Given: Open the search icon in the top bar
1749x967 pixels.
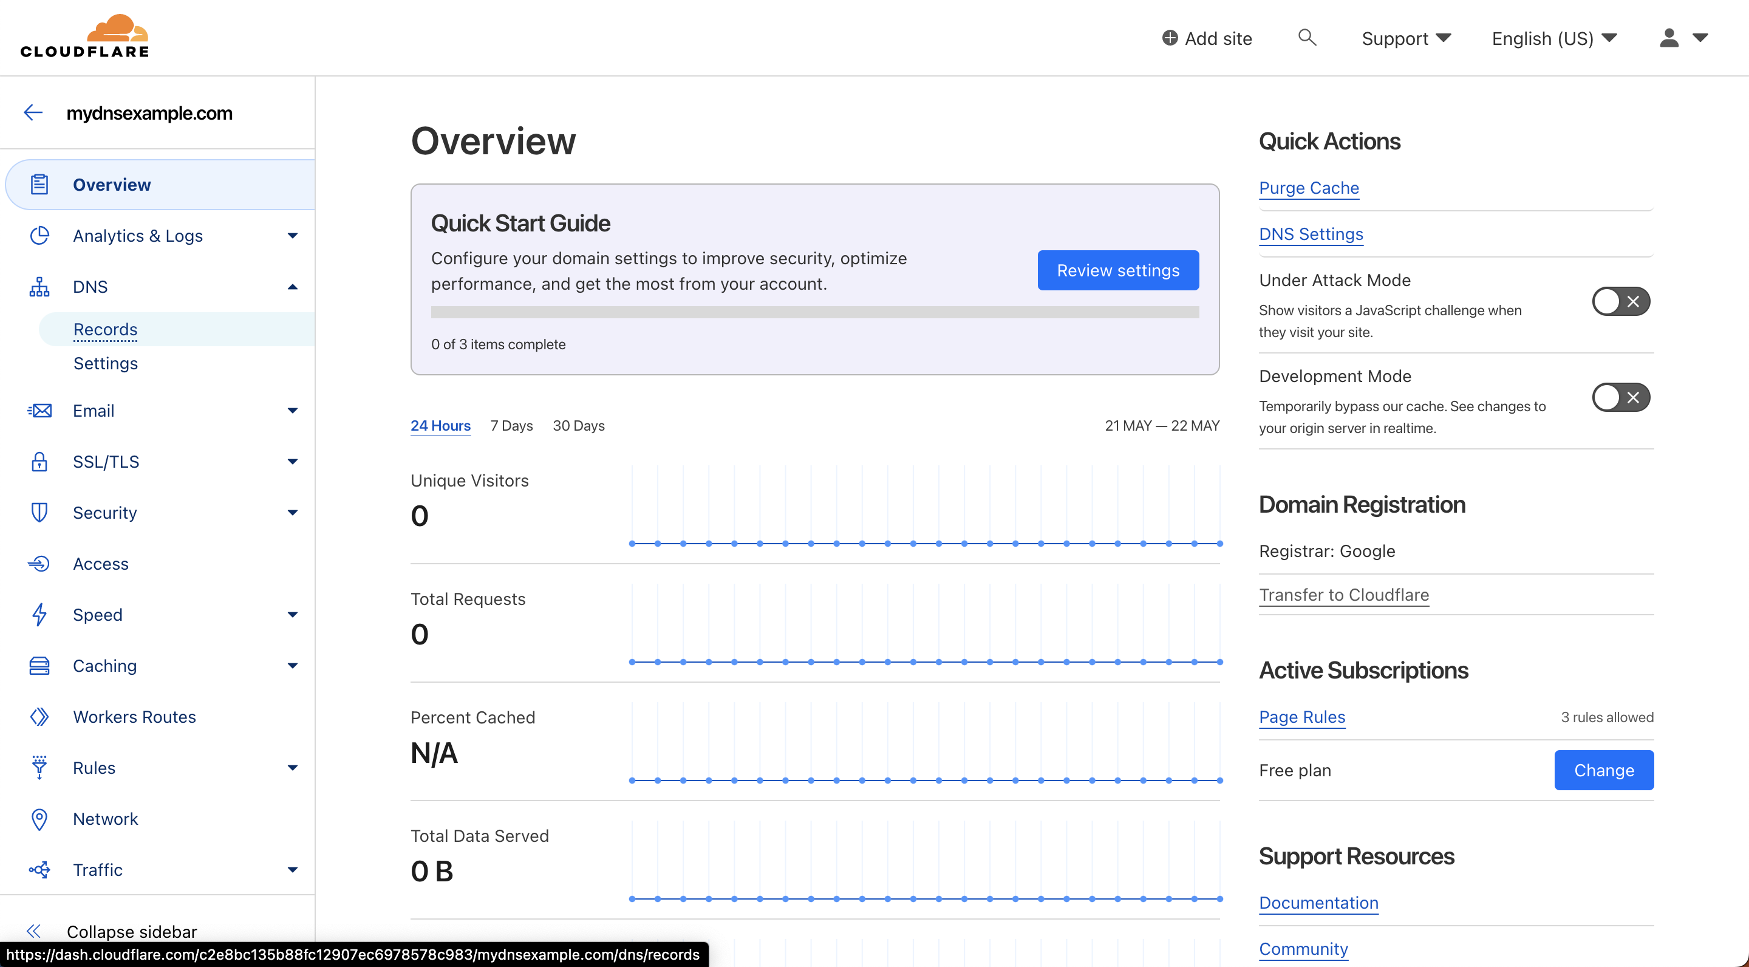Looking at the screenshot, I should (x=1307, y=38).
